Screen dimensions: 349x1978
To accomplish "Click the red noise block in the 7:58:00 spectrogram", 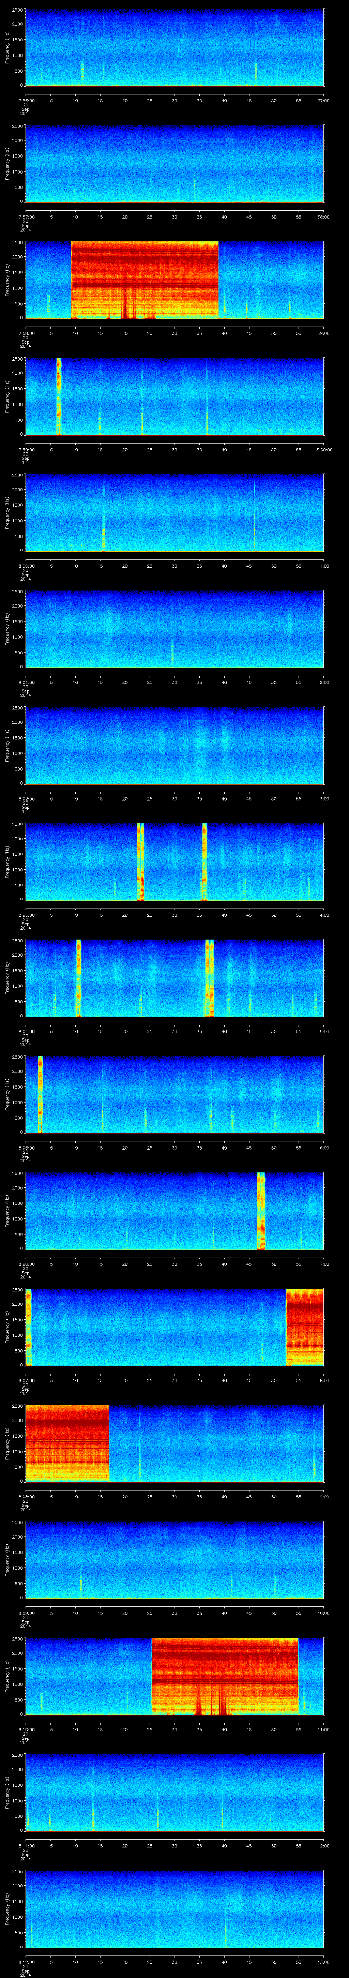I will point(144,280).
